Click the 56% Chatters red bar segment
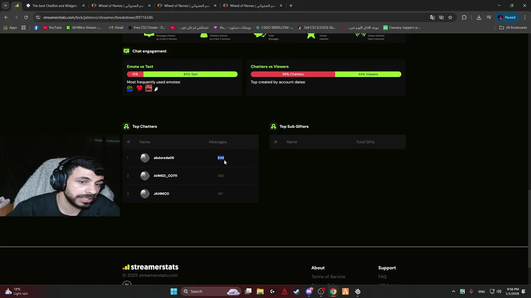Viewport: 531px width, 298px height. (x=293, y=74)
